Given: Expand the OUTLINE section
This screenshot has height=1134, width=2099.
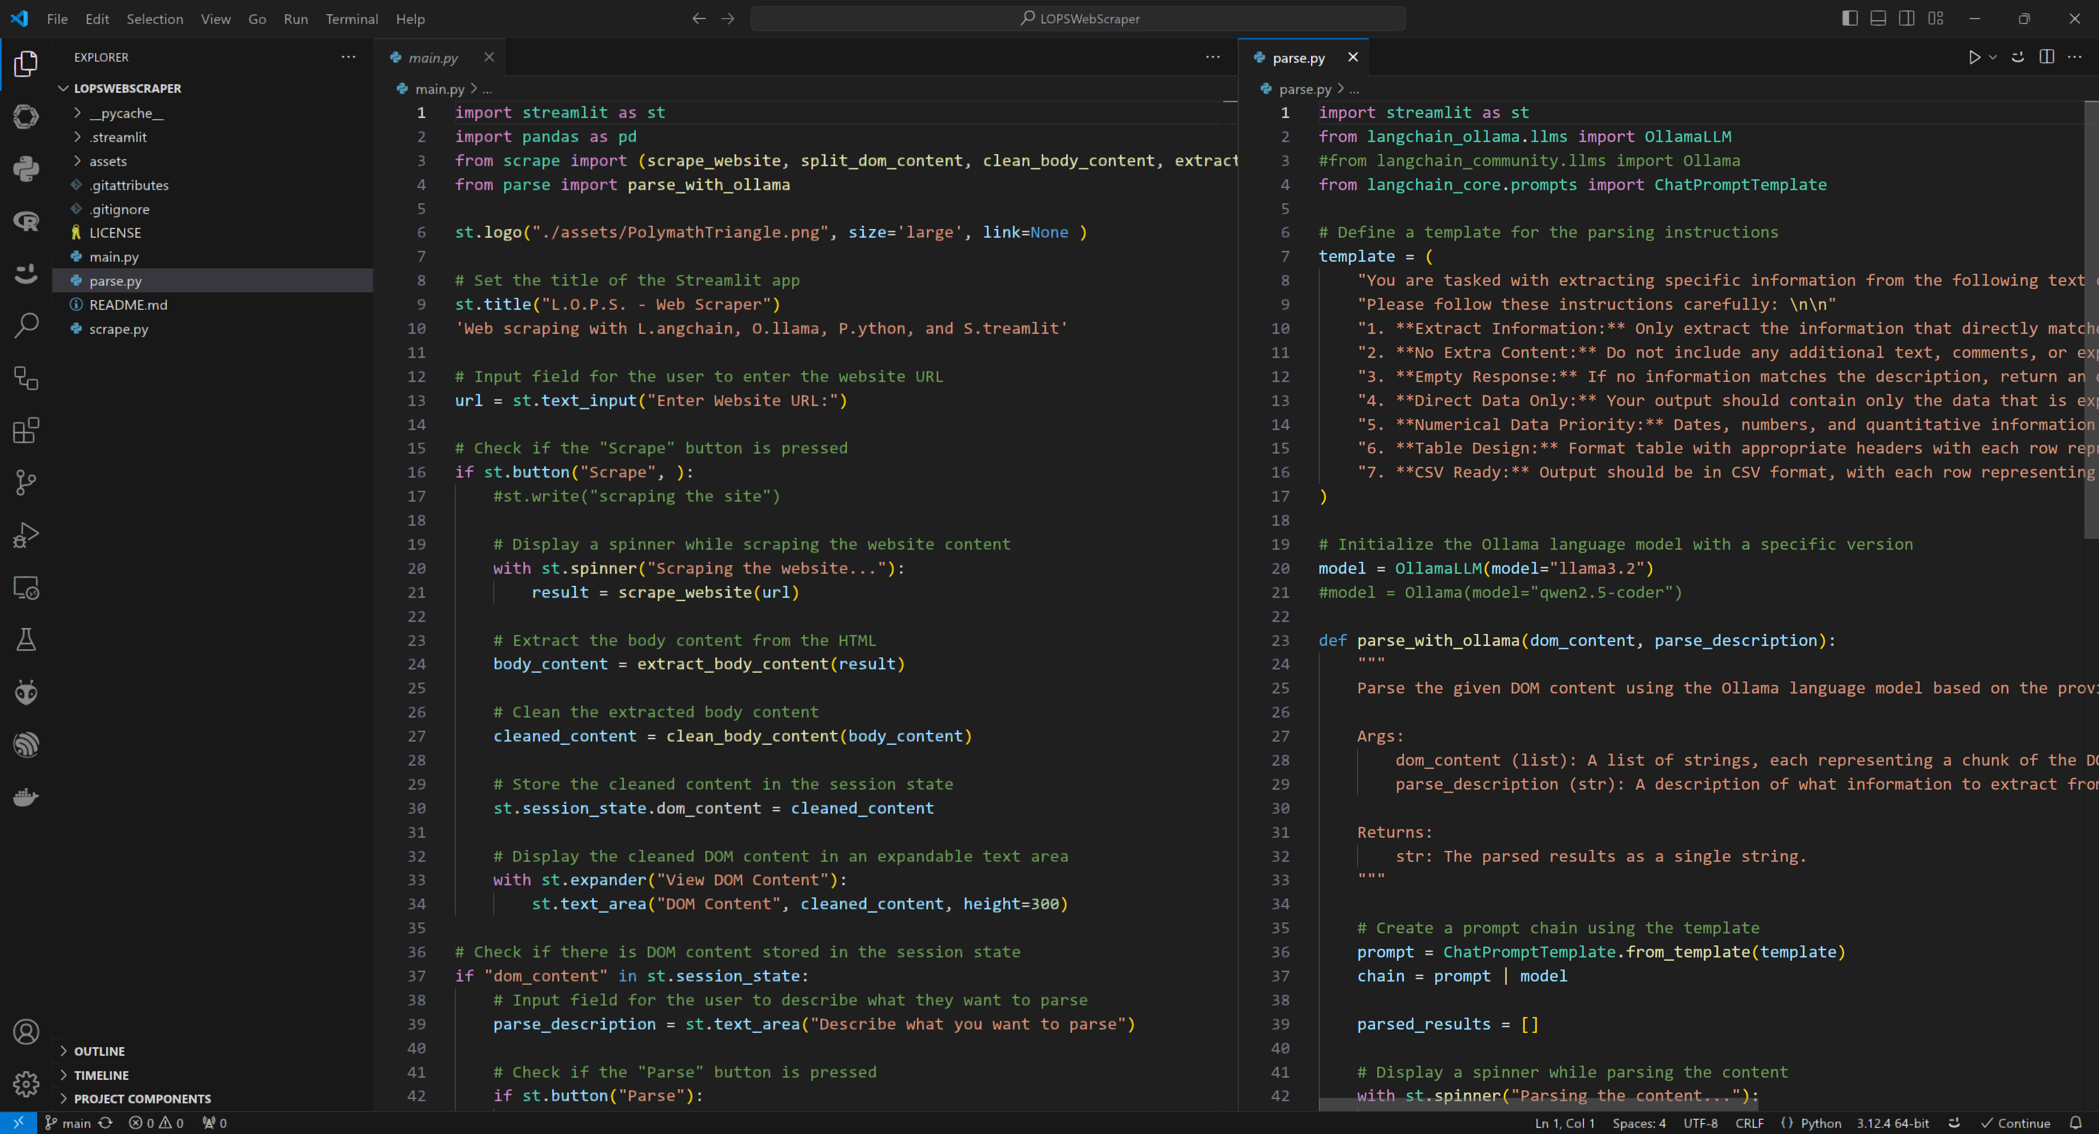Looking at the screenshot, I should [x=213, y=1051].
